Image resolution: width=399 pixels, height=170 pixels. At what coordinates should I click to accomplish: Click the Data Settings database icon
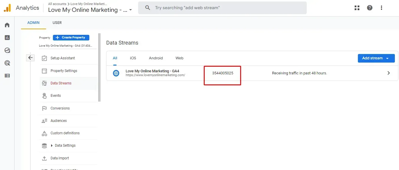(x=44, y=146)
